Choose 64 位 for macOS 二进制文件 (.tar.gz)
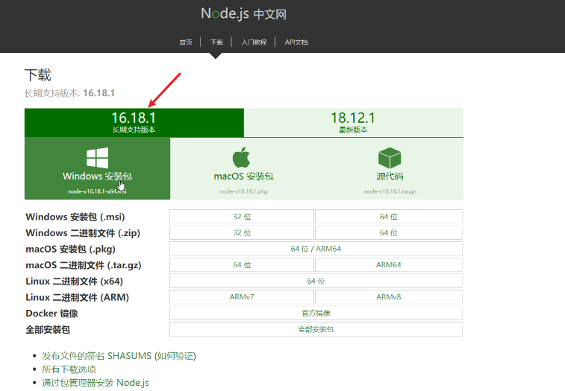Screen dimensions: 565x391 242,264
